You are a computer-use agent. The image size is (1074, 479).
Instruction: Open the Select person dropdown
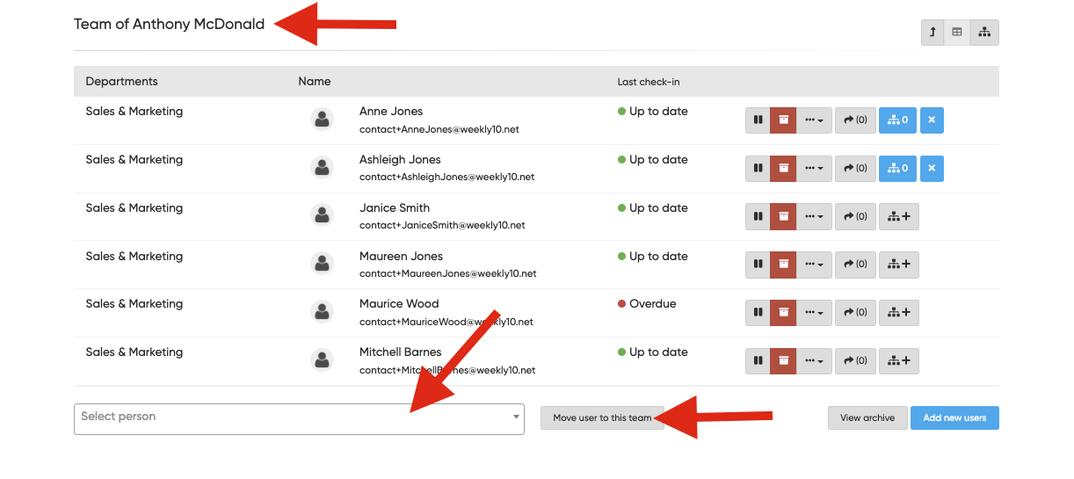tap(299, 418)
